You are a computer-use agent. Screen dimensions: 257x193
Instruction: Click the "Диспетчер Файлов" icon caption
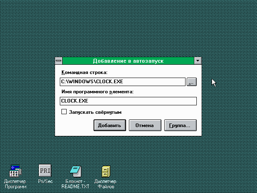[106, 184]
